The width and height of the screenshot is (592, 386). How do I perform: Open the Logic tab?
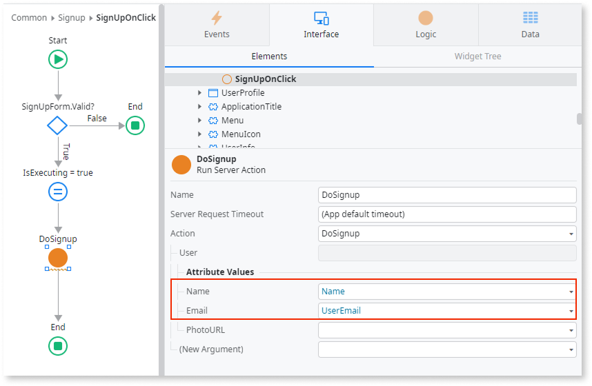[426, 25]
